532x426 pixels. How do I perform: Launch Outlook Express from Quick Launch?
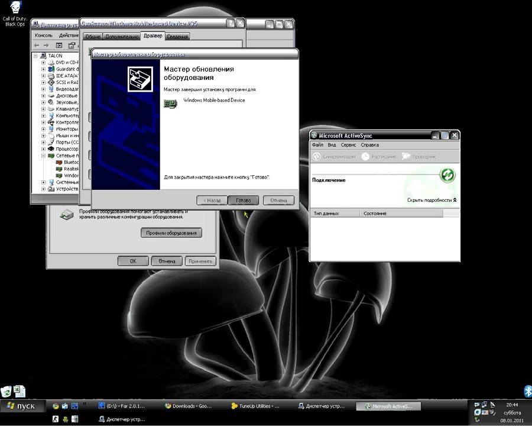(x=65, y=406)
